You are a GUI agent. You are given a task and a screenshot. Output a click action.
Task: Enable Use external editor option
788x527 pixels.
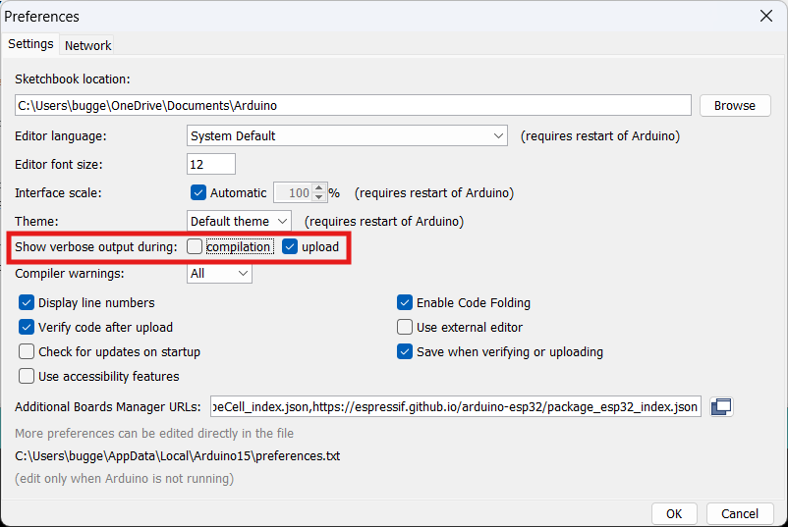click(x=405, y=327)
